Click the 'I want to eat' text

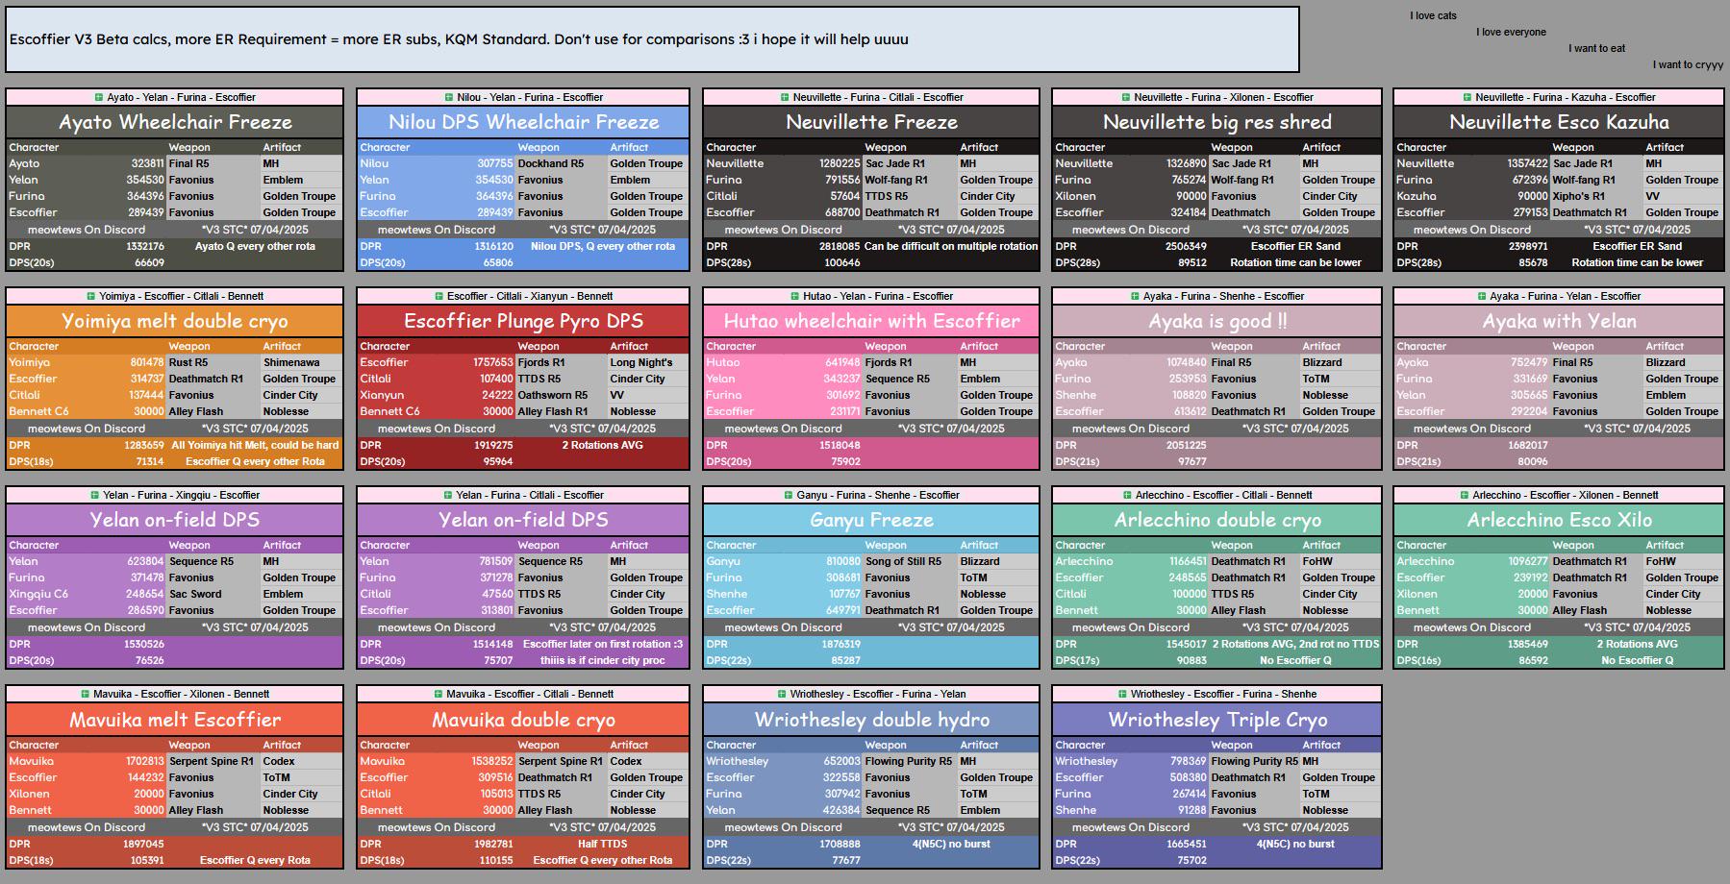(1596, 48)
